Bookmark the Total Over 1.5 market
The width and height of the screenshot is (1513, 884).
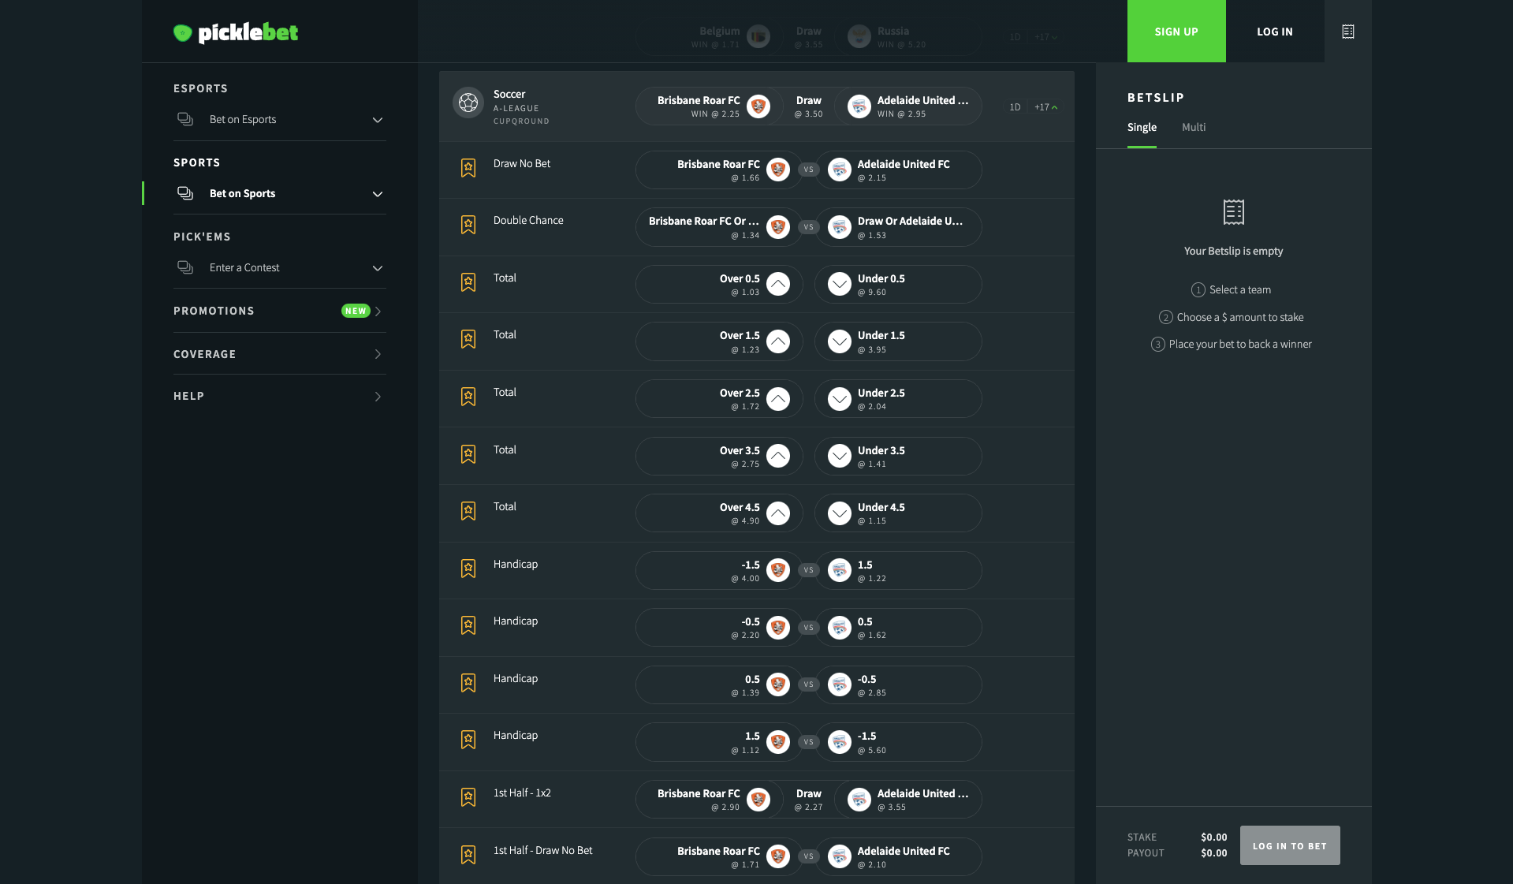coord(468,339)
